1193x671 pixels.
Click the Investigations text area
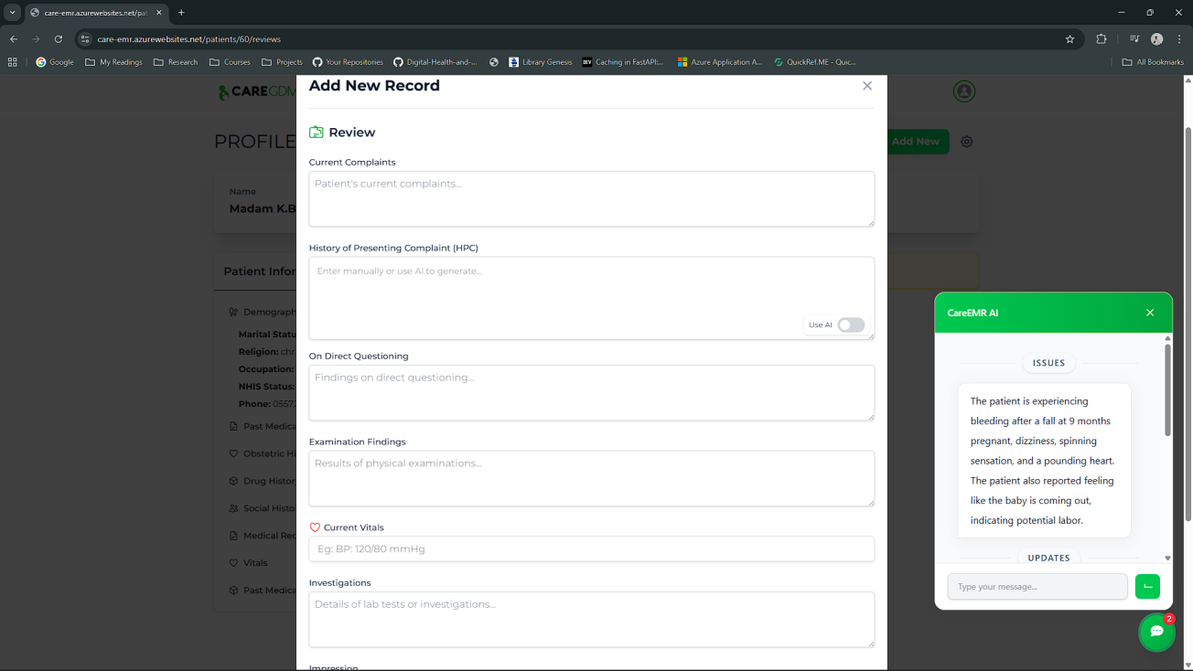click(x=591, y=619)
